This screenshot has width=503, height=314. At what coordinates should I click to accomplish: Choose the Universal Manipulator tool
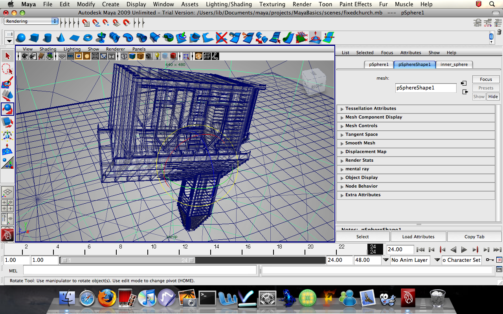point(7,135)
